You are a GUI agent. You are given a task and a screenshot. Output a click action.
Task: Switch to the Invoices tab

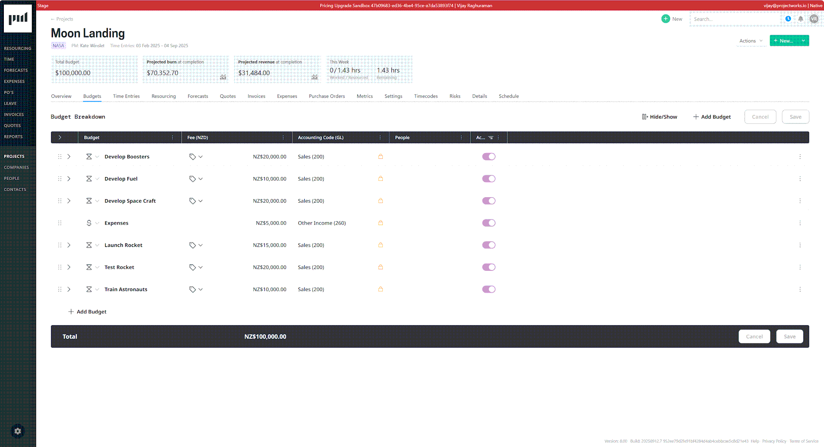pyautogui.click(x=256, y=96)
